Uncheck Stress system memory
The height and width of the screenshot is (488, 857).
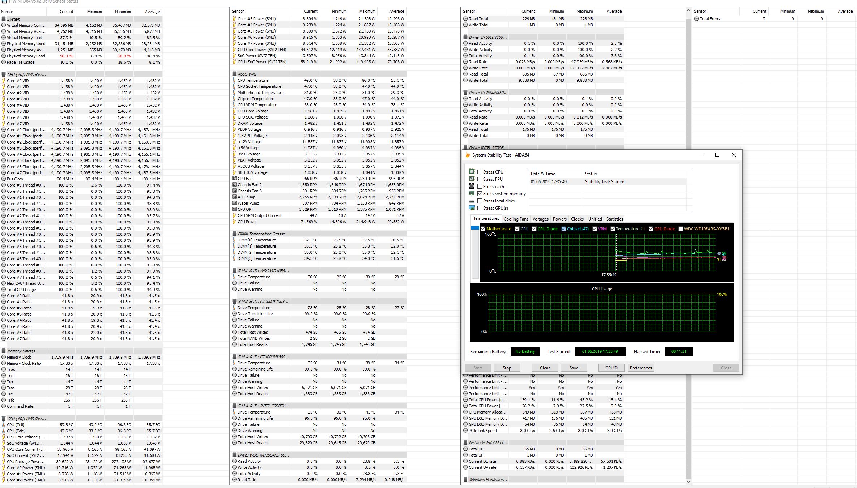480,194
